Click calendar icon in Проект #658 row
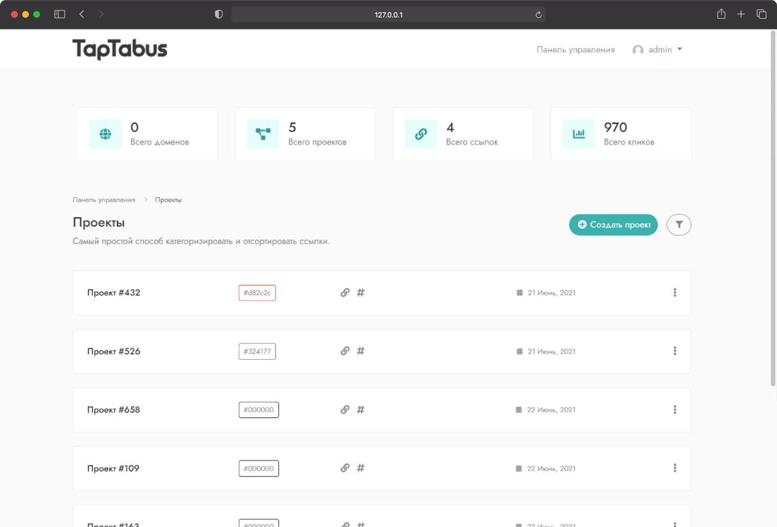This screenshot has height=527, width=777. [x=519, y=410]
